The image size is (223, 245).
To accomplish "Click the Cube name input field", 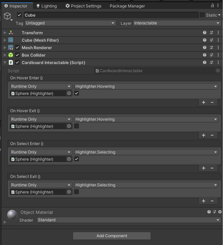I will coord(111,15).
